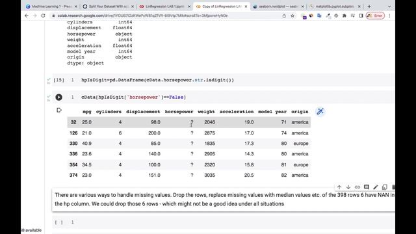Viewport: 416px width, 234px height.
Task: Go forward in browser history
Action: [34, 16]
